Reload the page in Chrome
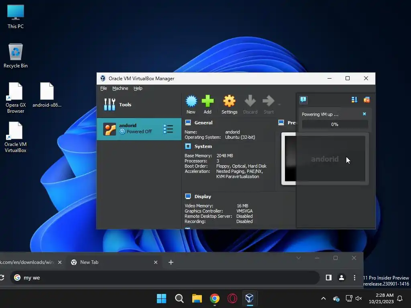 pyautogui.click(x=2, y=278)
